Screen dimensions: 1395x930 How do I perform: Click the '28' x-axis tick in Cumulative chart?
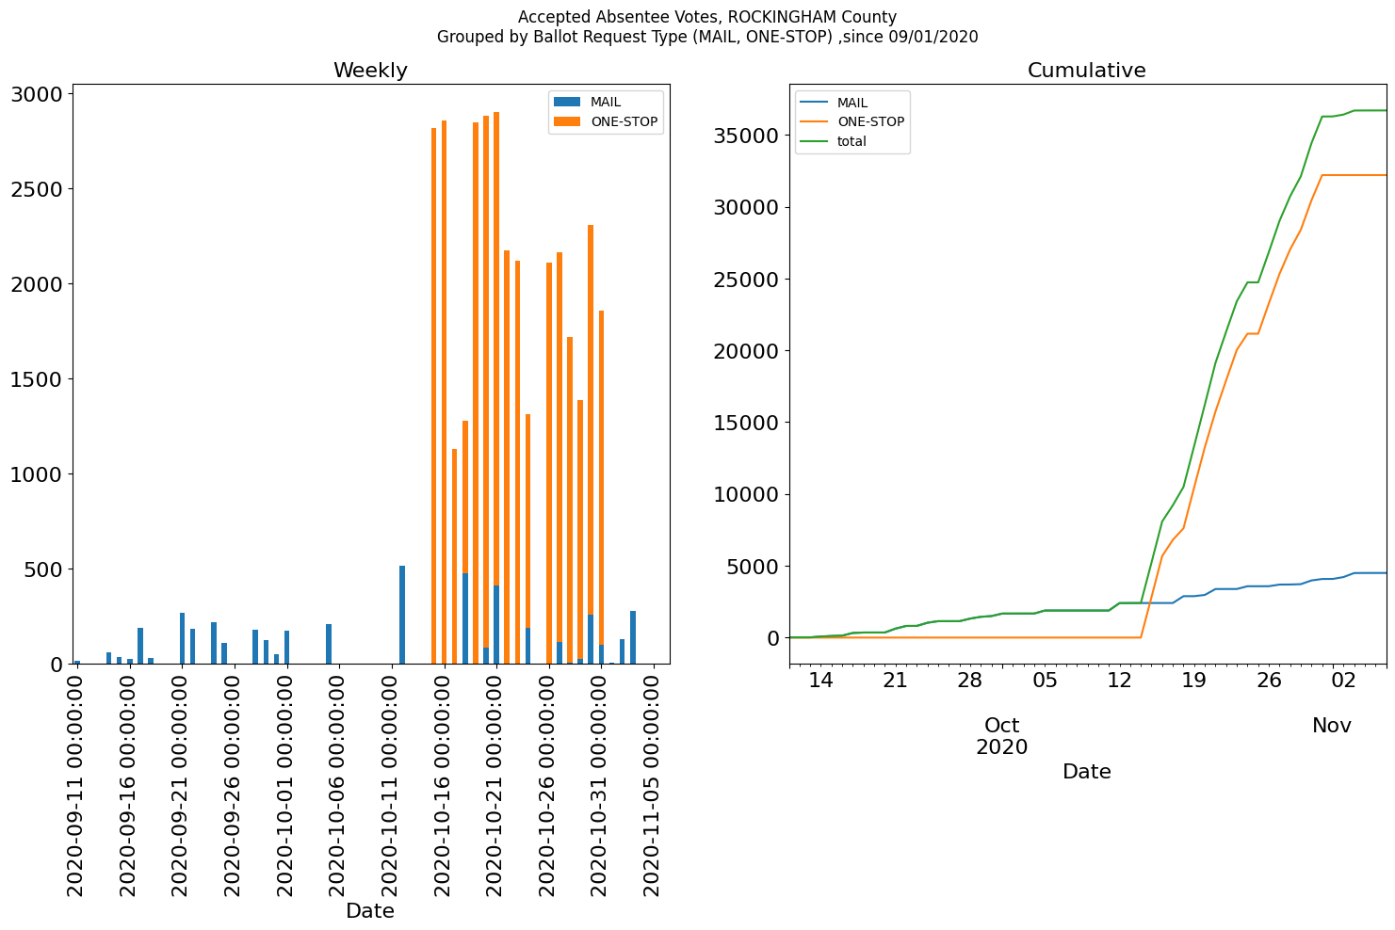pos(970,680)
